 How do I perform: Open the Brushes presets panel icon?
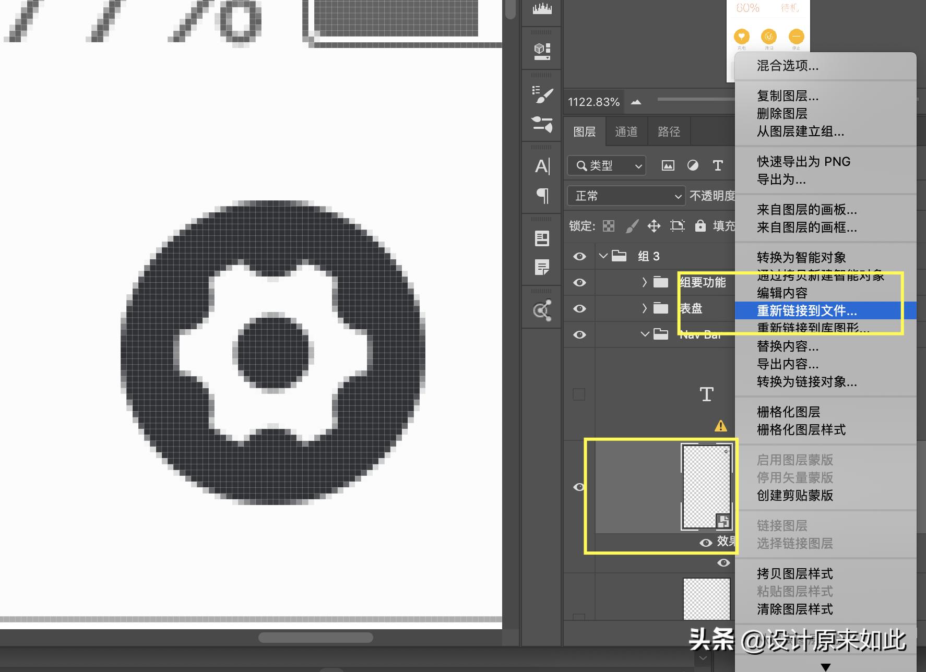tap(542, 124)
